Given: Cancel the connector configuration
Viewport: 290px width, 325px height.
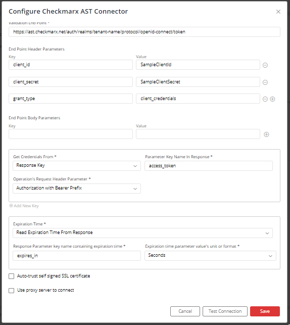Looking at the screenshot, I should (185, 311).
